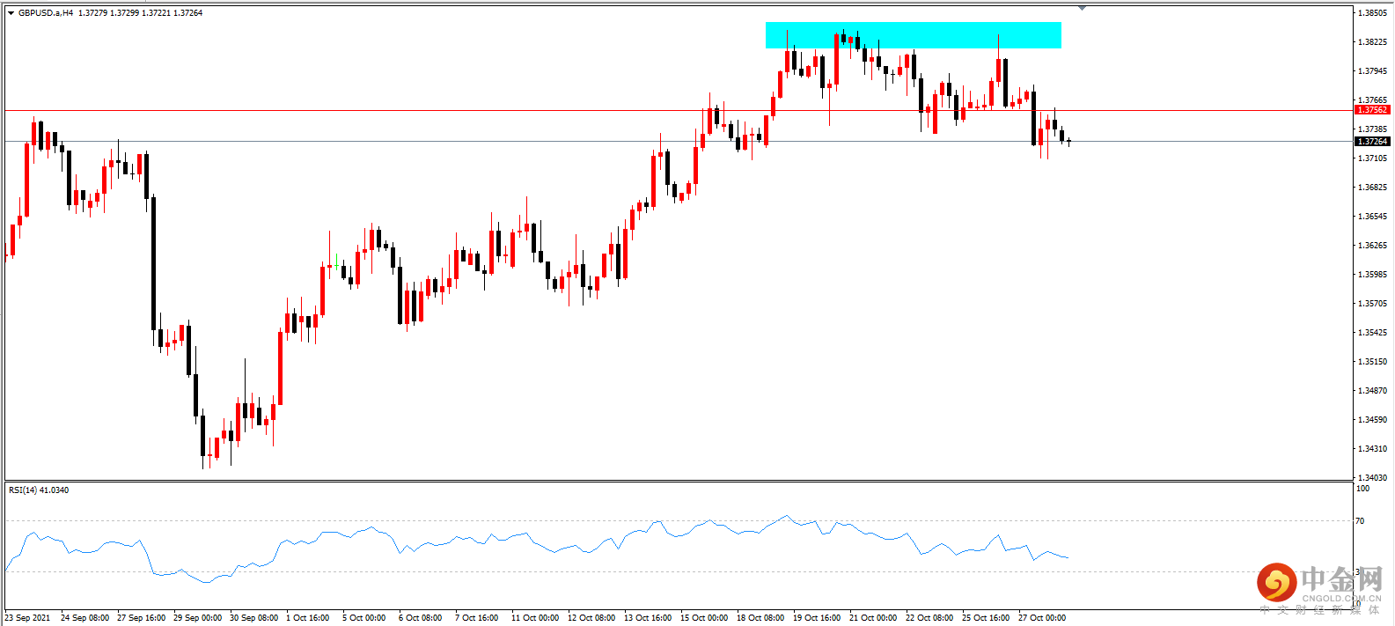Click the dropdown triangle beside GBPUSD.a,H4
The height and width of the screenshot is (626, 1395).
(11, 13)
